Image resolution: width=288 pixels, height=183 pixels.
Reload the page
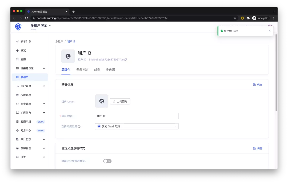point(26,18)
